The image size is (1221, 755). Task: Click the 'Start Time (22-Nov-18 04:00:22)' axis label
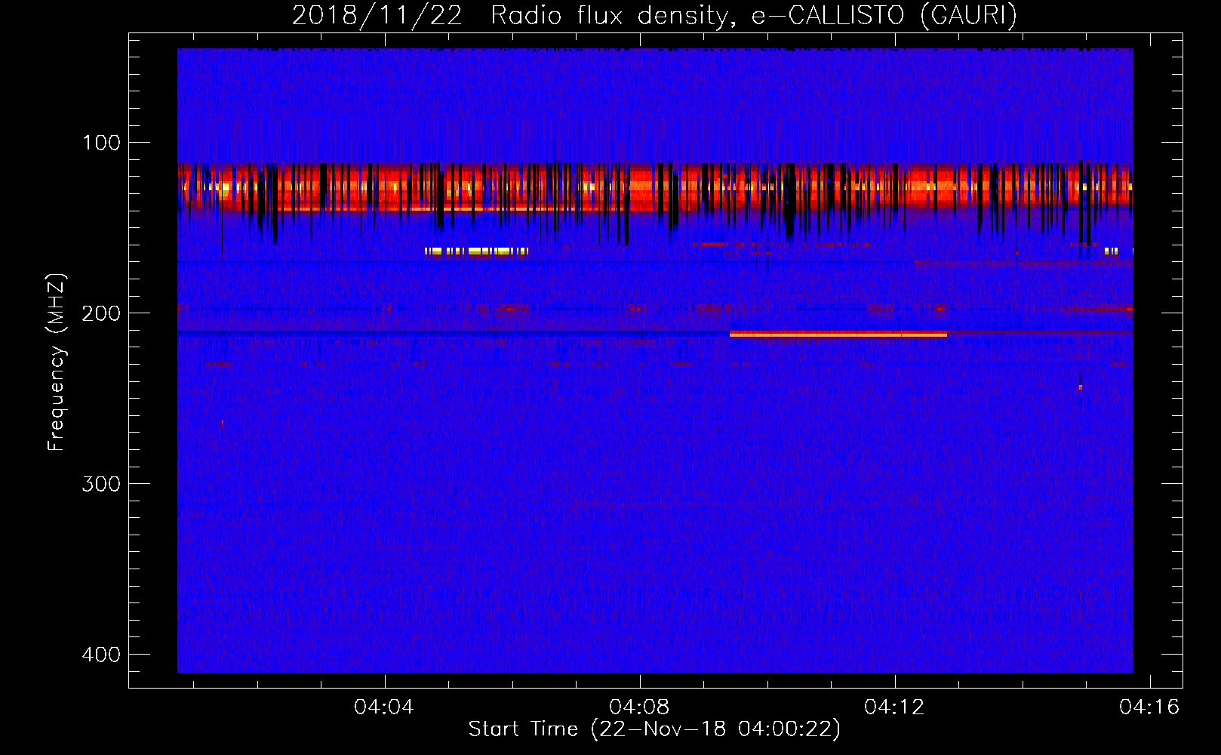(654, 729)
